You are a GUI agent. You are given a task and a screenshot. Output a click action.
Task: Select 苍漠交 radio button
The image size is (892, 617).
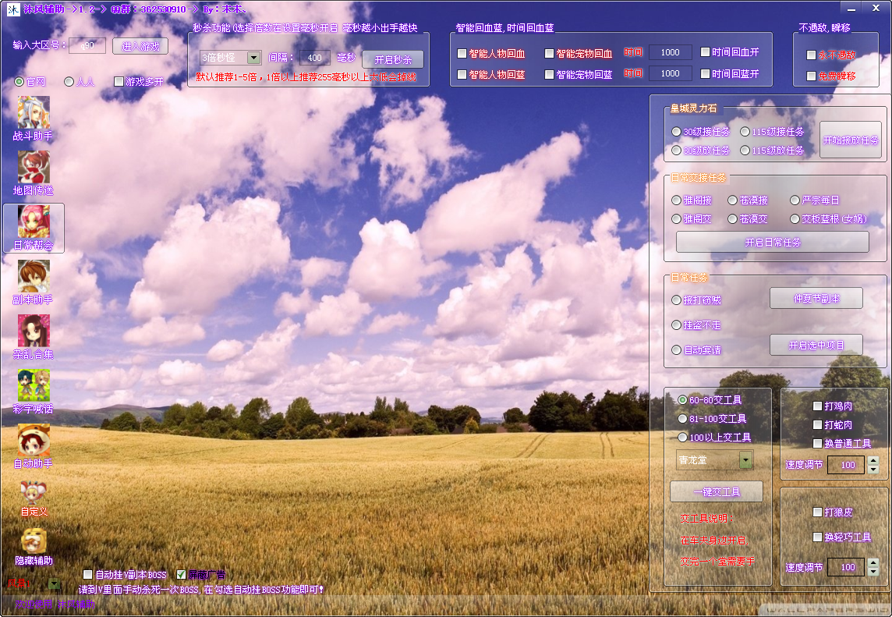click(733, 219)
